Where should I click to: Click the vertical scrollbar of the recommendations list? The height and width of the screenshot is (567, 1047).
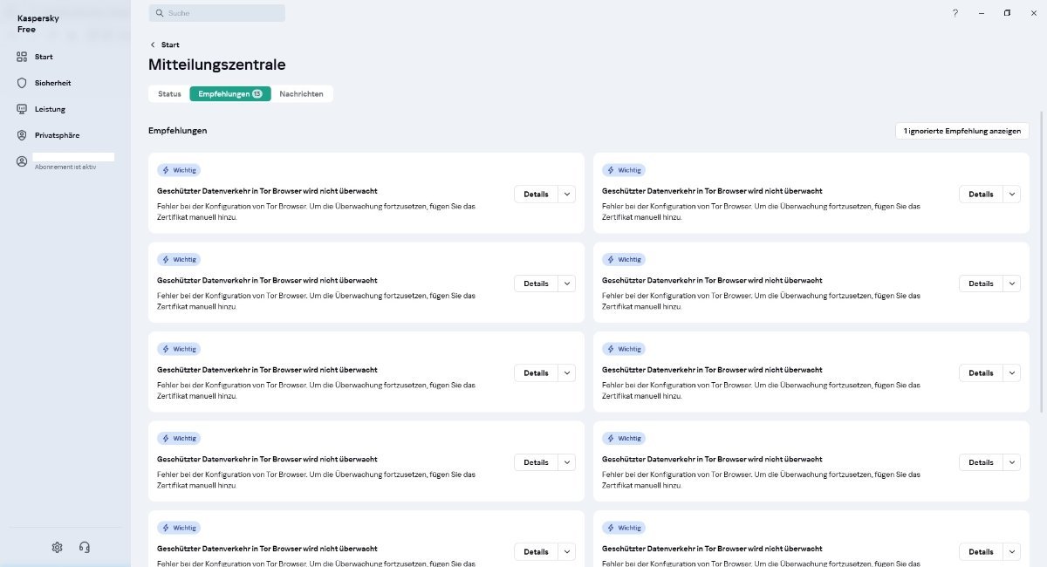point(1043,262)
